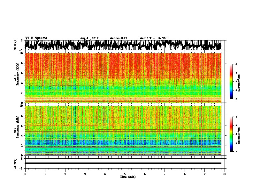The image size is (253, 195).
Task: Click the ch.3 flat black trace
Action: click(x=123, y=163)
